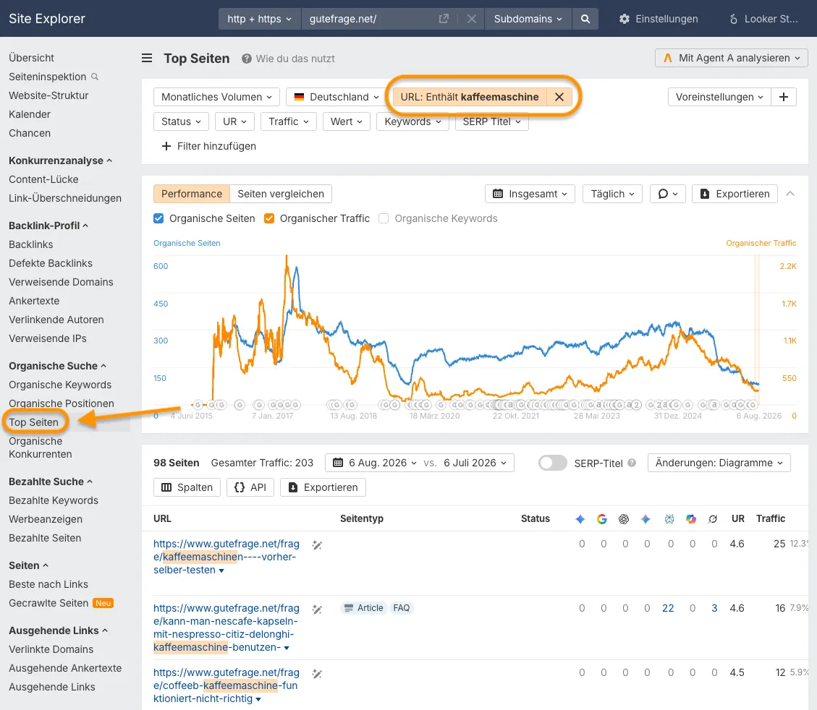
Task: Select the Performance tab
Action: (192, 194)
